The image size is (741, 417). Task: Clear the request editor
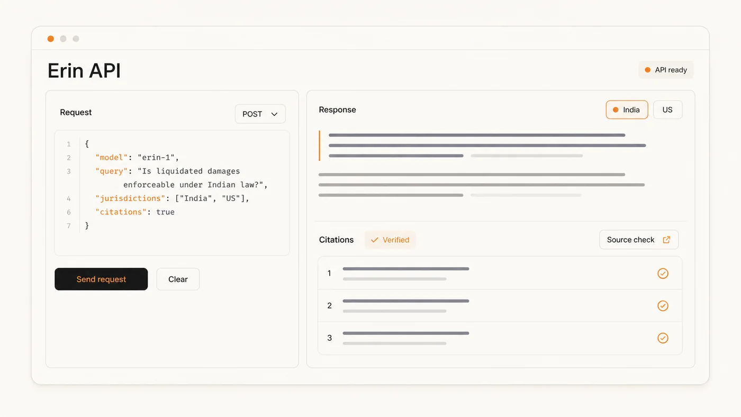[x=178, y=279]
